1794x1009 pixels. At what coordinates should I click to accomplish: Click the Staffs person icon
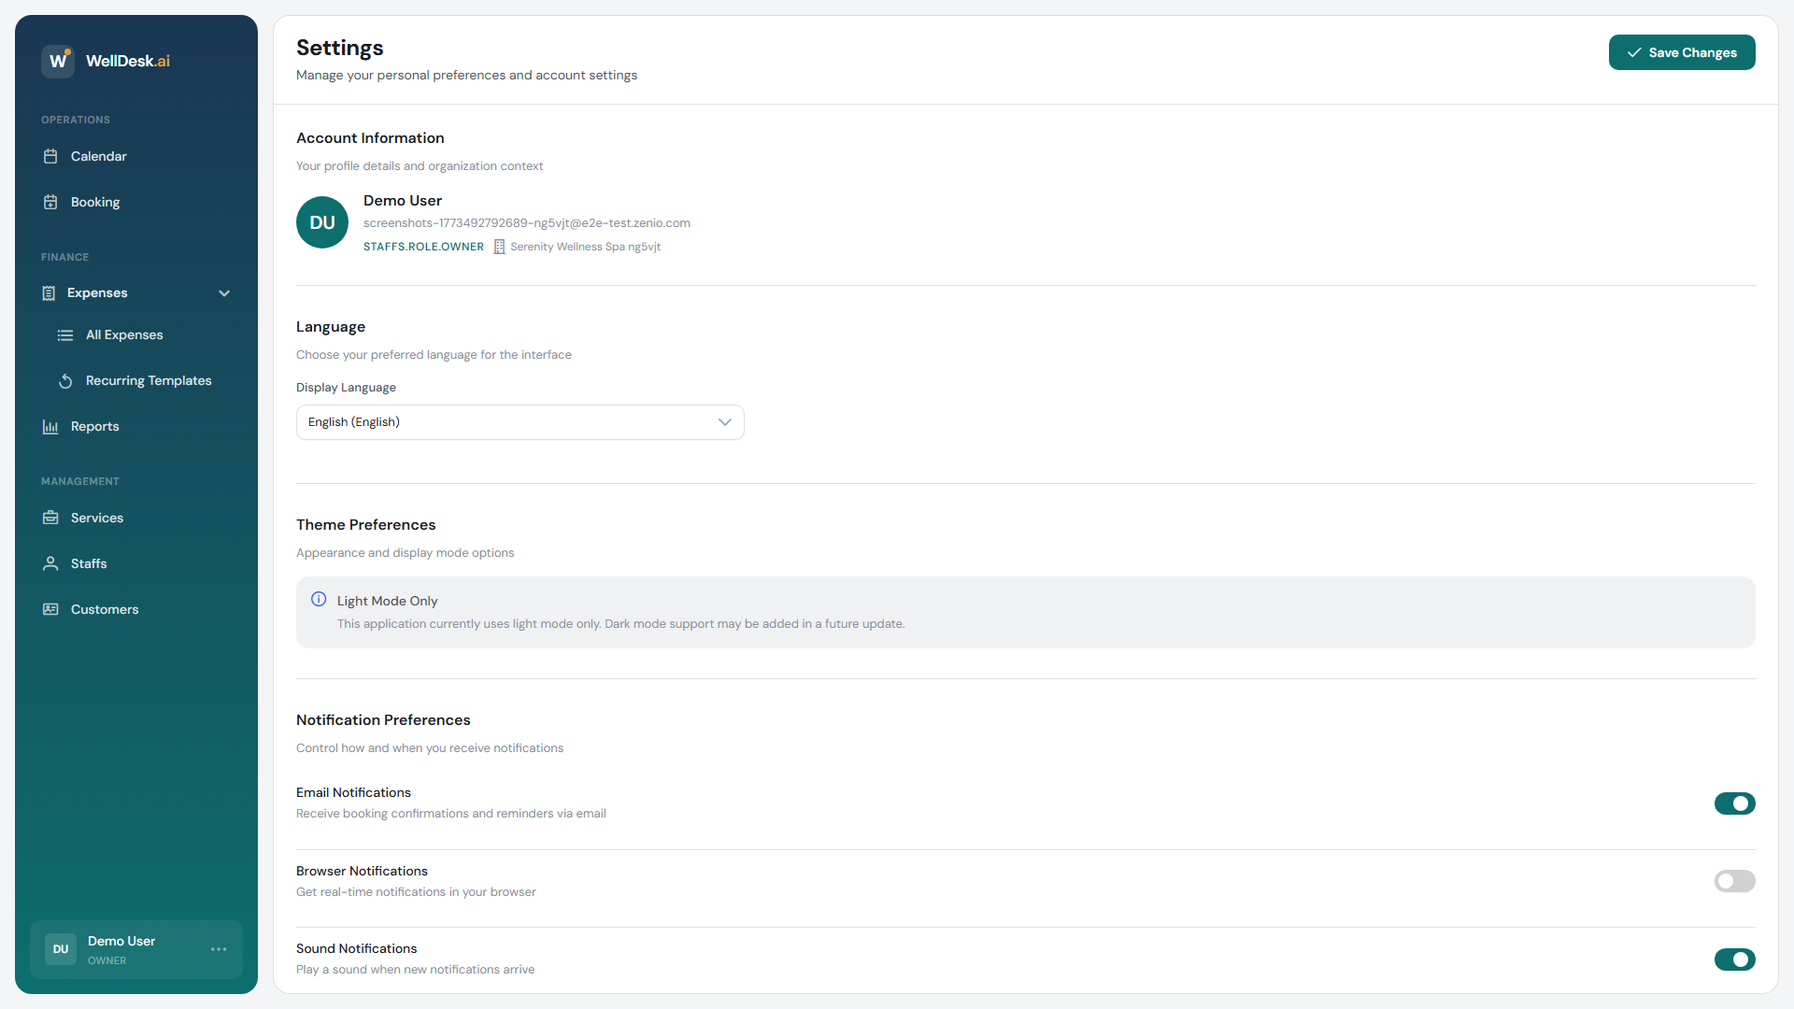tap(51, 563)
